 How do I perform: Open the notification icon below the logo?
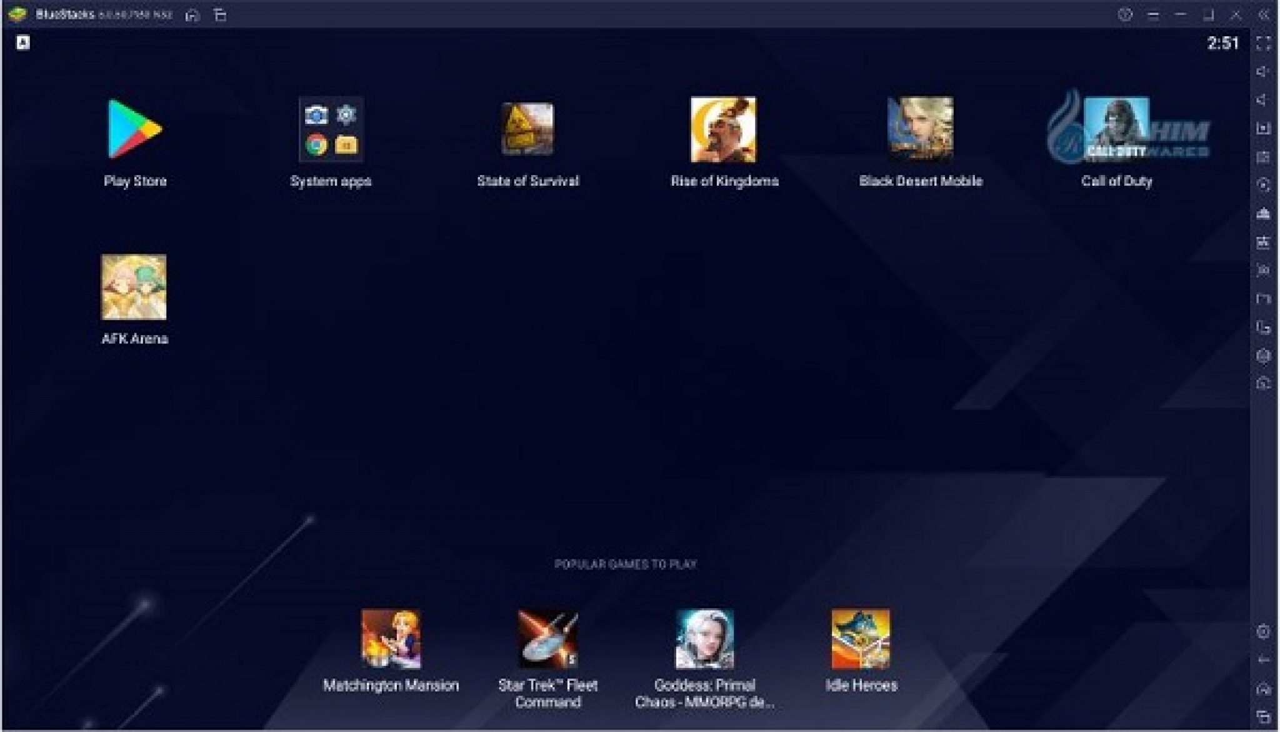[x=23, y=43]
